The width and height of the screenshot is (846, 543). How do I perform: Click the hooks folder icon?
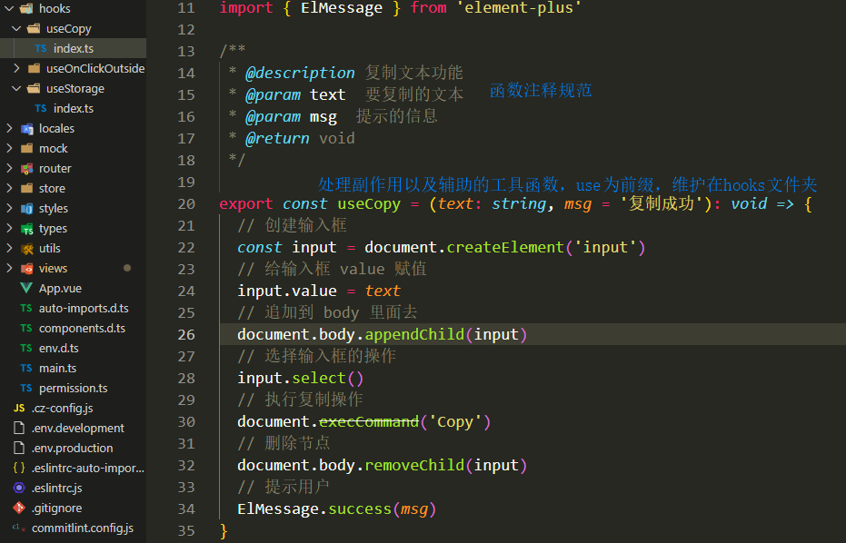point(26,9)
